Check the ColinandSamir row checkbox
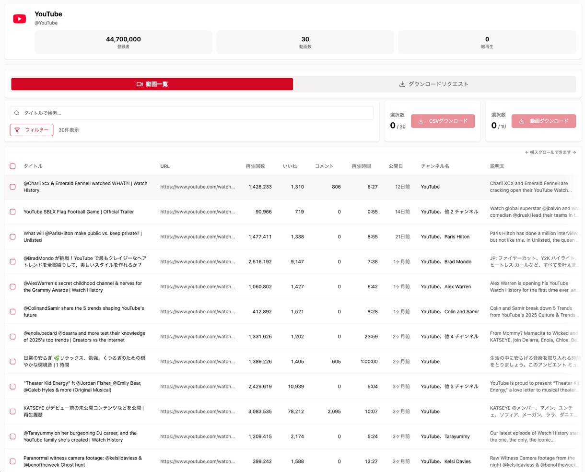Viewport: 585px width, 472px height. click(13, 312)
